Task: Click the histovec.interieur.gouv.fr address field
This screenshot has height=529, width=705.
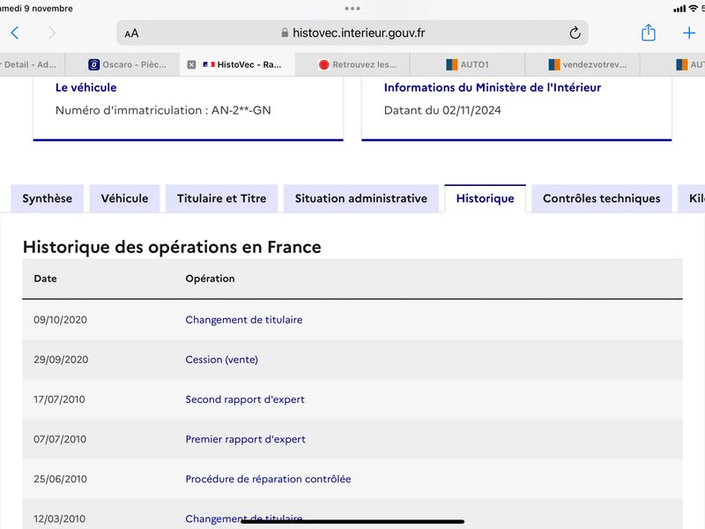Action: [x=352, y=33]
